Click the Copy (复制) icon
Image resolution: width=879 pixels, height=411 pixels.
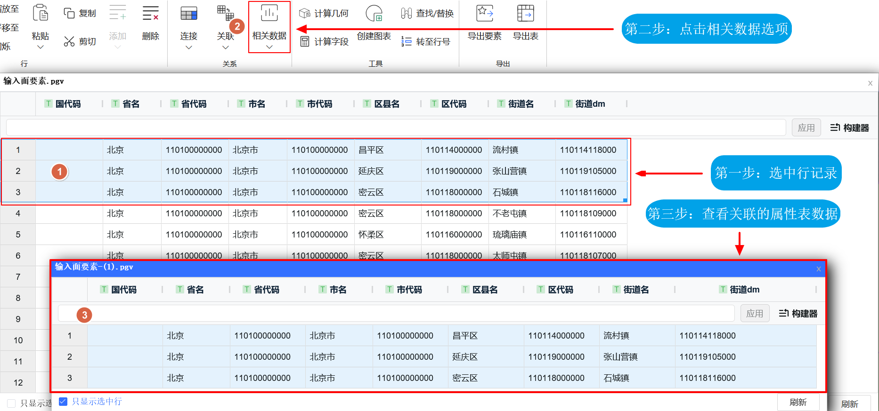point(69,13)
